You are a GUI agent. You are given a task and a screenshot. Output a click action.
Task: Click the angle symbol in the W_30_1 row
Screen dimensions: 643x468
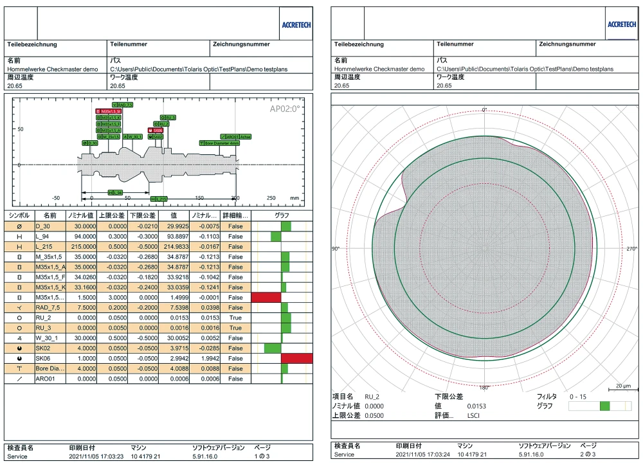(x=19, y=338)
